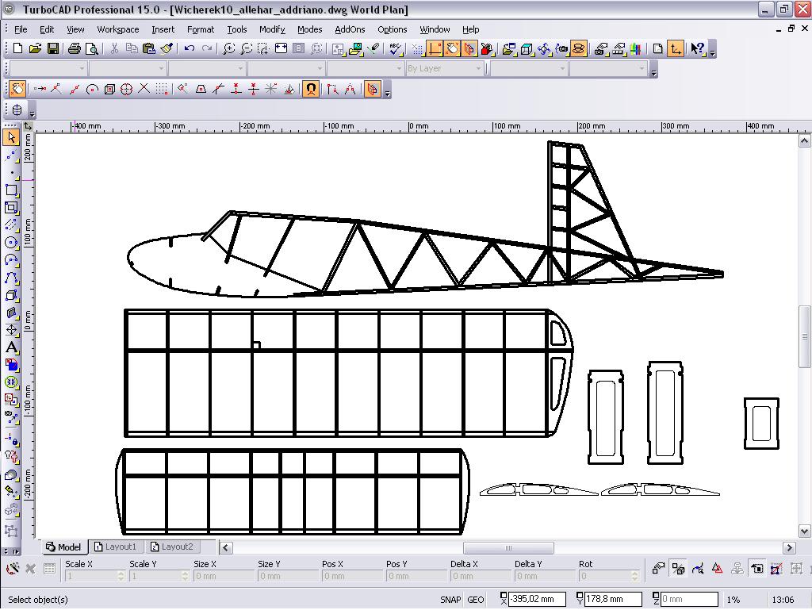This screenshot has height=610, width=812.
Task: Open the Print Preview tool
Action: click(x=92, y=48)
